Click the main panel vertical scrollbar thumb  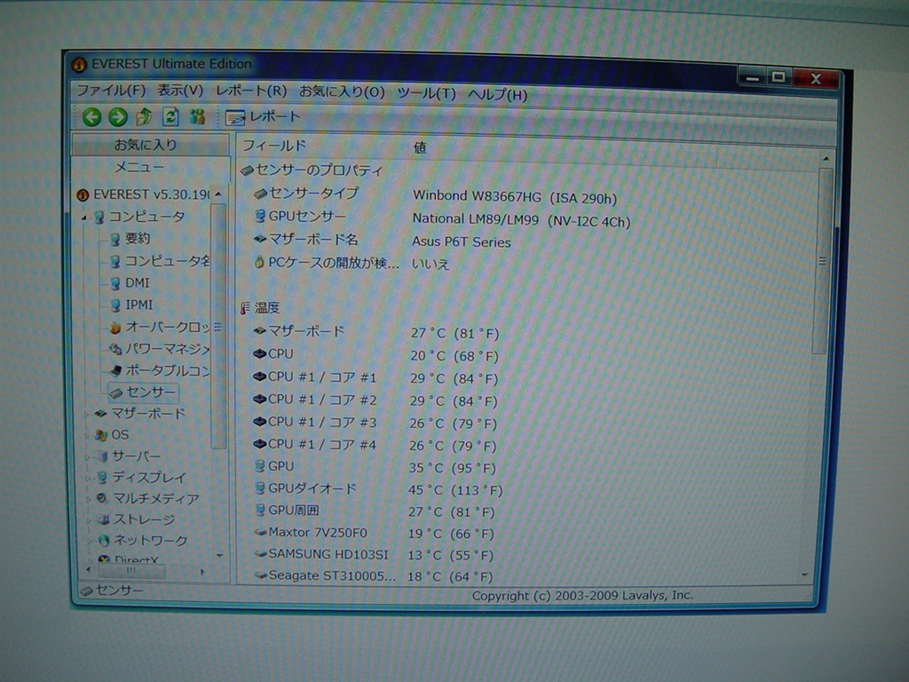823,261
